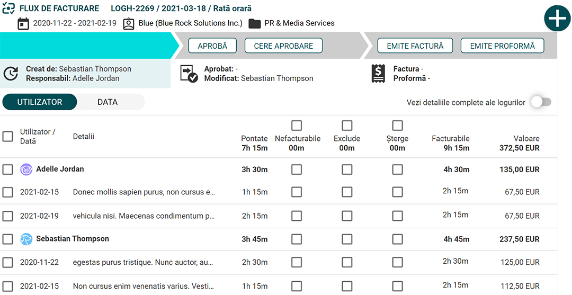Image resolution: width=572 pixels, height=295 pixels.
Task: Select the 2021-02-19 log row checkbox
Action: (x=7, y=216)
